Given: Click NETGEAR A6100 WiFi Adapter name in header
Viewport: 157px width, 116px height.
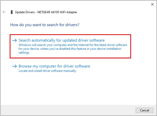Looking at the screenshot, I should pos(57,12).
